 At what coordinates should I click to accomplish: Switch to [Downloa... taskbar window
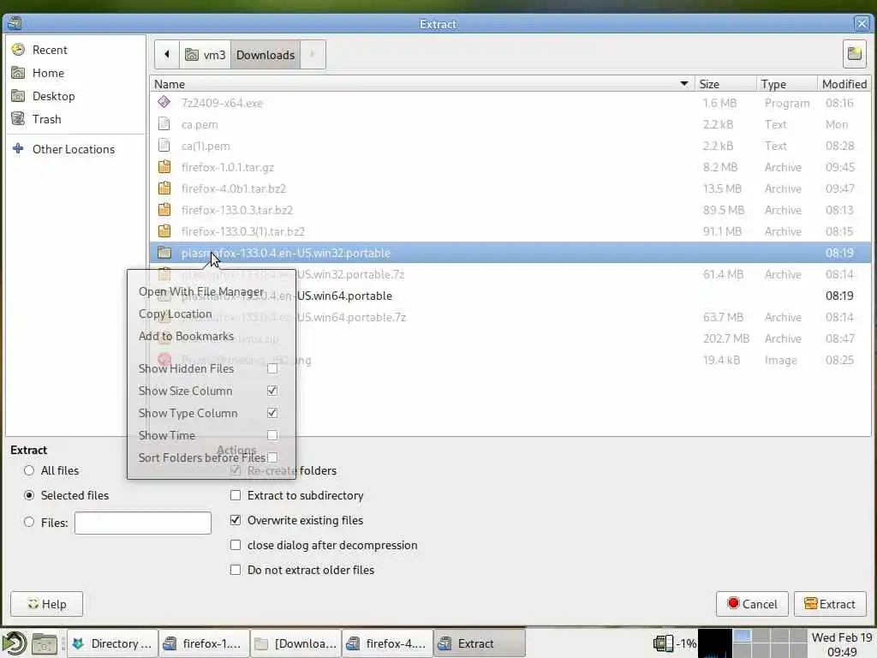tap(295, 643)
